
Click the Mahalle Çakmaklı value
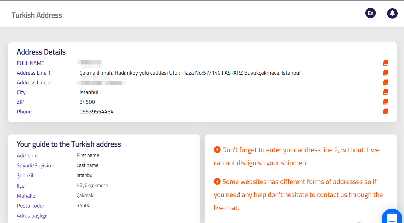coord(86,196)
